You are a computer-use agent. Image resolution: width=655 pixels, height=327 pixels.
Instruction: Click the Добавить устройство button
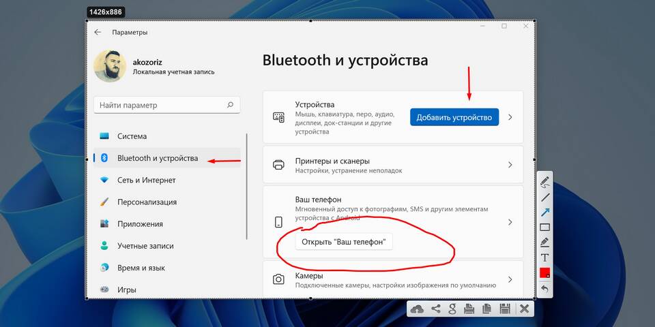(x=454, y=117)
